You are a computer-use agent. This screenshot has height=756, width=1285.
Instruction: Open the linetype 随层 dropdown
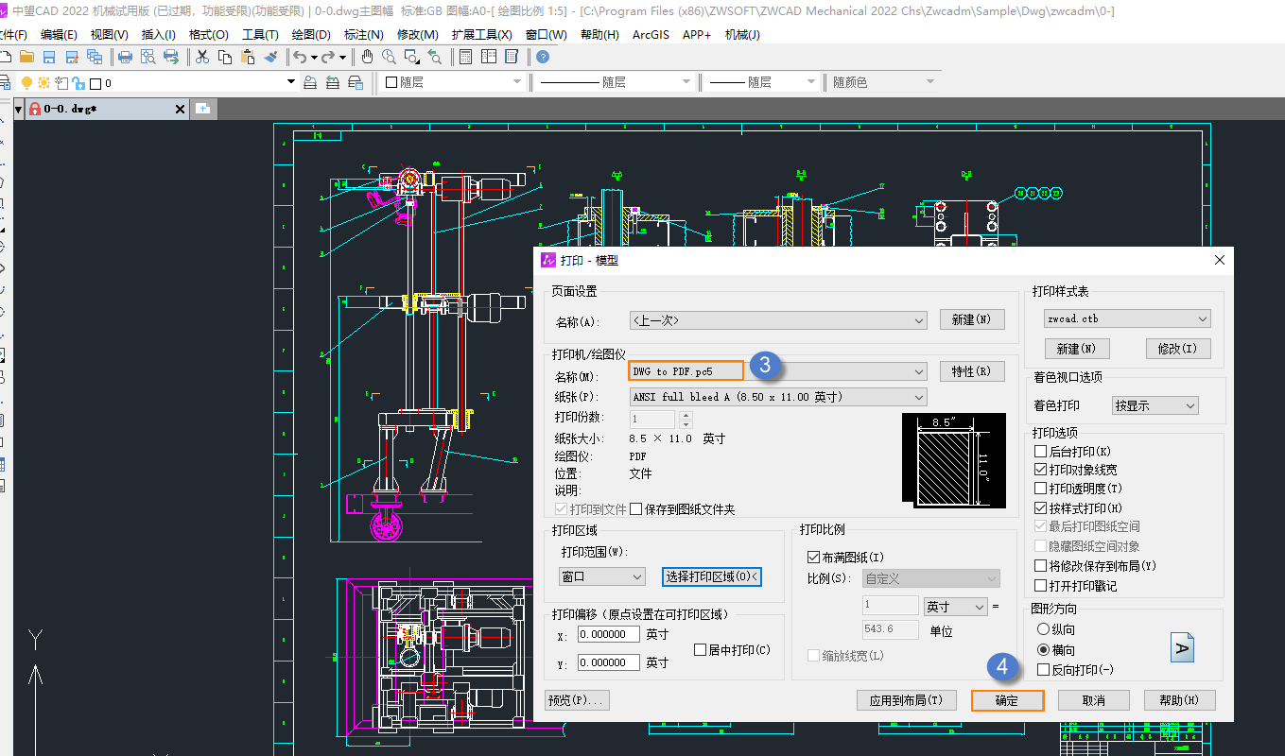pyautogui.click(x=616, y=83)
